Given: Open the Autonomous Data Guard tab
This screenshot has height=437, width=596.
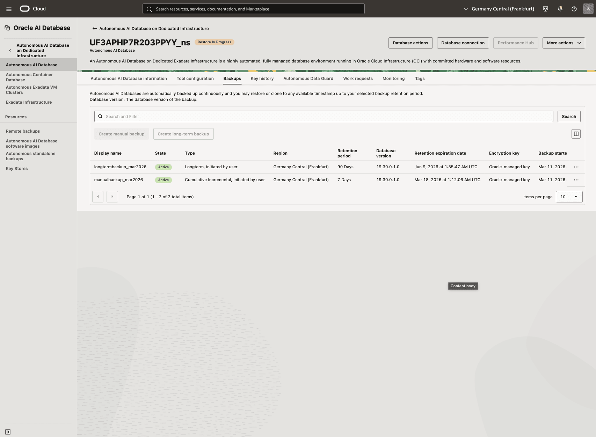Looking at the screenshot, I should [308, 79].
